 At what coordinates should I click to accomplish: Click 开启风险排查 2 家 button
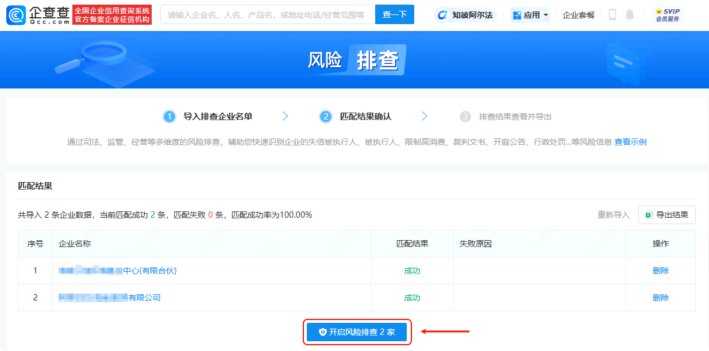(357, 332)
